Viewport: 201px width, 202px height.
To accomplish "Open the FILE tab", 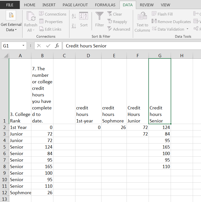I will (x=10, y=5).
